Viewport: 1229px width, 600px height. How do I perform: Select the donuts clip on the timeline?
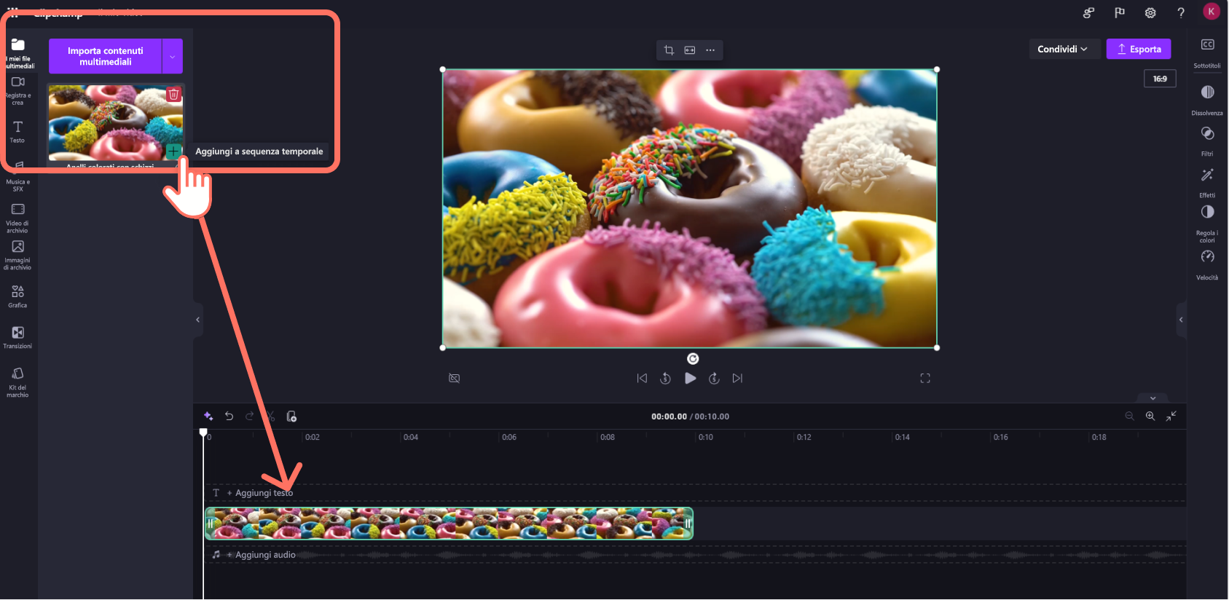[449, 524]
